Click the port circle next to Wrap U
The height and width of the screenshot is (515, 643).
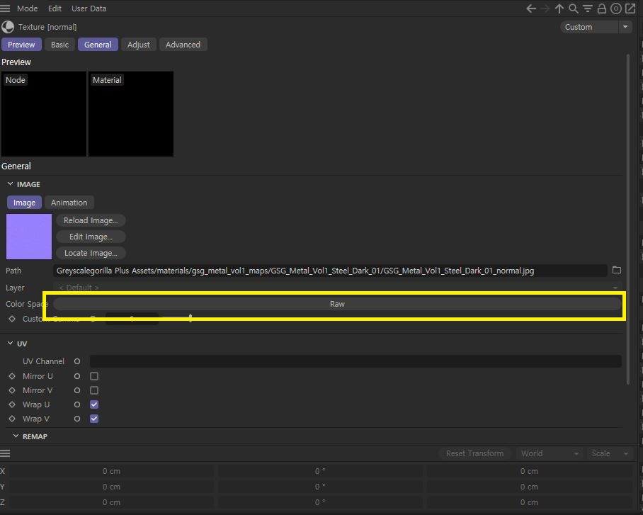(77, 404)
